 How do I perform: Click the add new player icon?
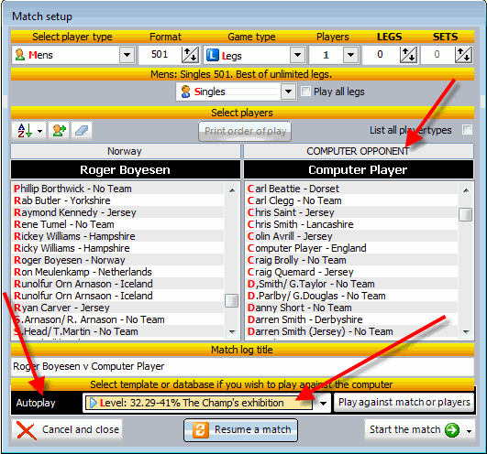(x=59, y=131)
